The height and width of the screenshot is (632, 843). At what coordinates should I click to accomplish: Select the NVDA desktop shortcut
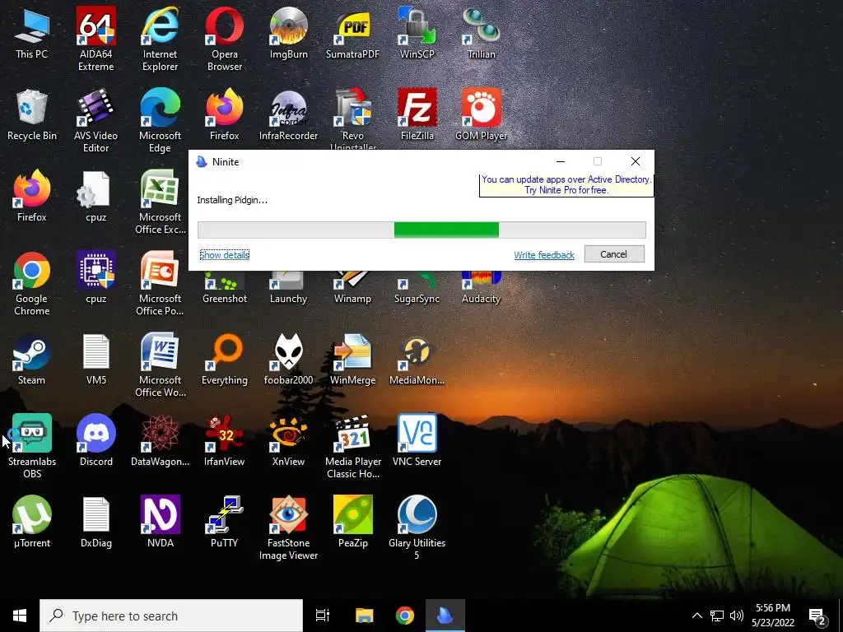[160, 523]
